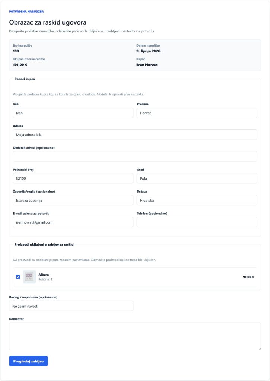Click inside the Komentar text area
270x381 pixels.
tap(135, 336)
